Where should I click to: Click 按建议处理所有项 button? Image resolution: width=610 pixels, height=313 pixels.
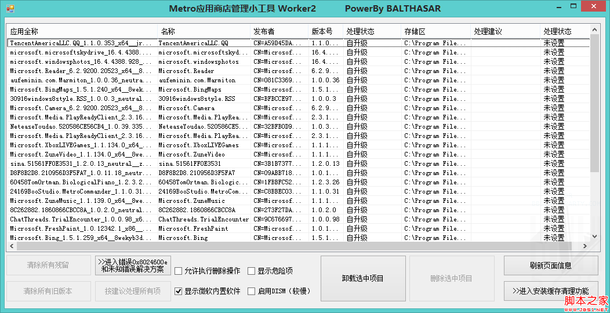133,291
